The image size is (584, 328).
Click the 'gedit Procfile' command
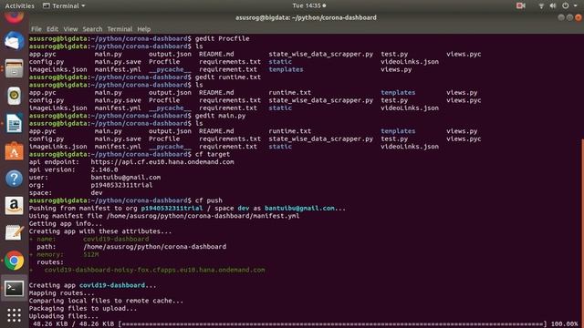(x=222, y=38)
